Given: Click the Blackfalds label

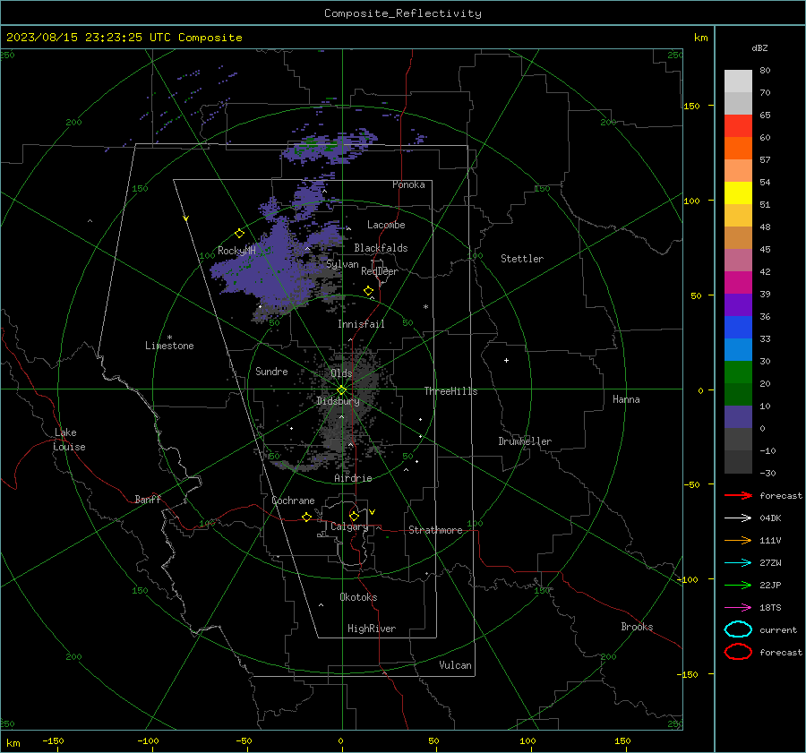Looking at the screenshot, I should [381, 248].
